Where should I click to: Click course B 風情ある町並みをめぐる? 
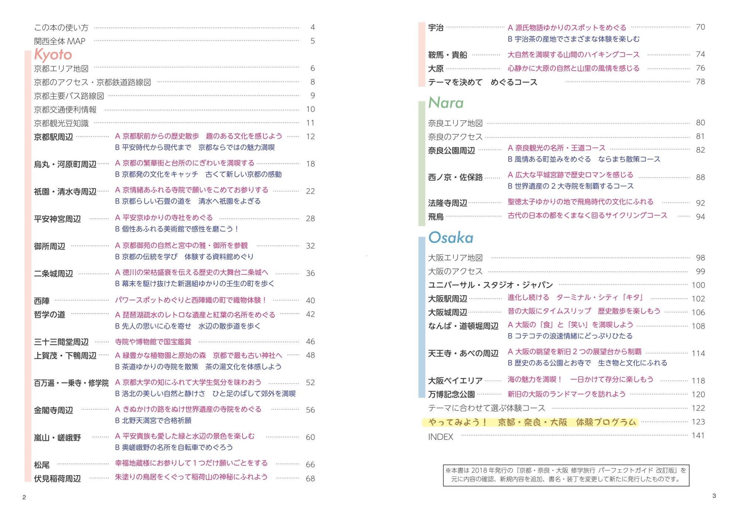[584, 159]
